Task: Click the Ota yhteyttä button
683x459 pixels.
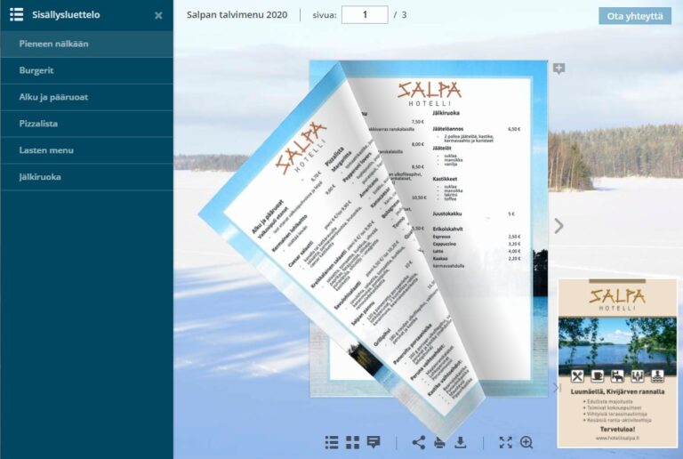Action: [635, 16]
